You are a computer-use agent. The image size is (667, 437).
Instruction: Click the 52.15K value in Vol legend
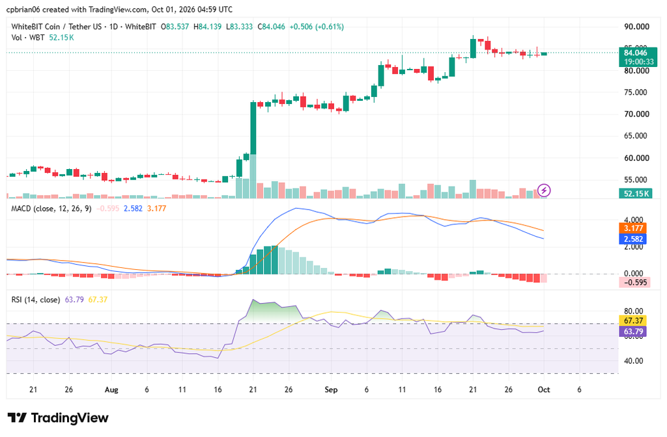[x=61, y=38]
